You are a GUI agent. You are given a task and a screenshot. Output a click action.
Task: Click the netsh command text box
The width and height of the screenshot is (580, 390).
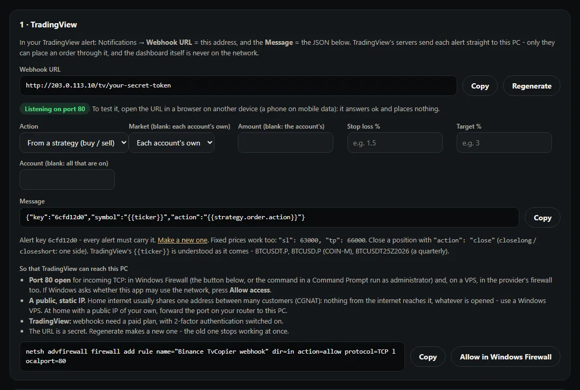pos(212,356)
